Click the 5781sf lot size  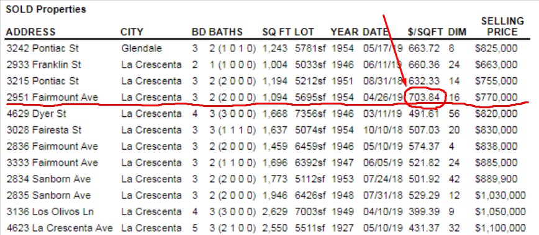[x=310, y=48]
